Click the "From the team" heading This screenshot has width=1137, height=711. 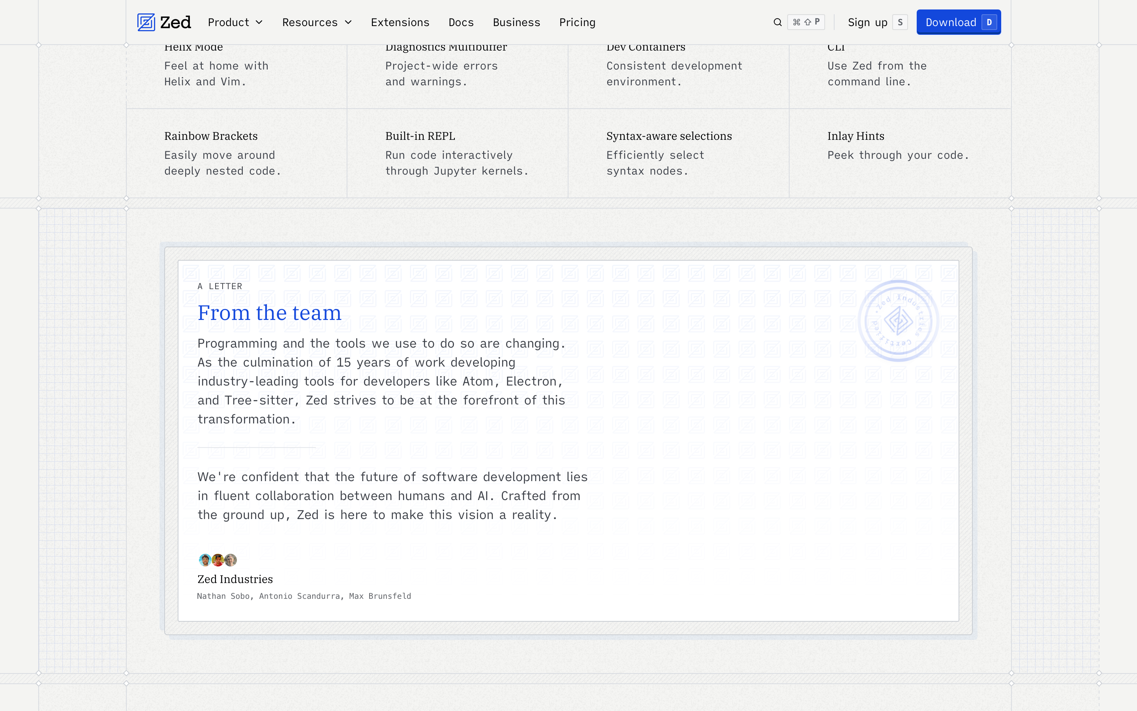(269, 313)
